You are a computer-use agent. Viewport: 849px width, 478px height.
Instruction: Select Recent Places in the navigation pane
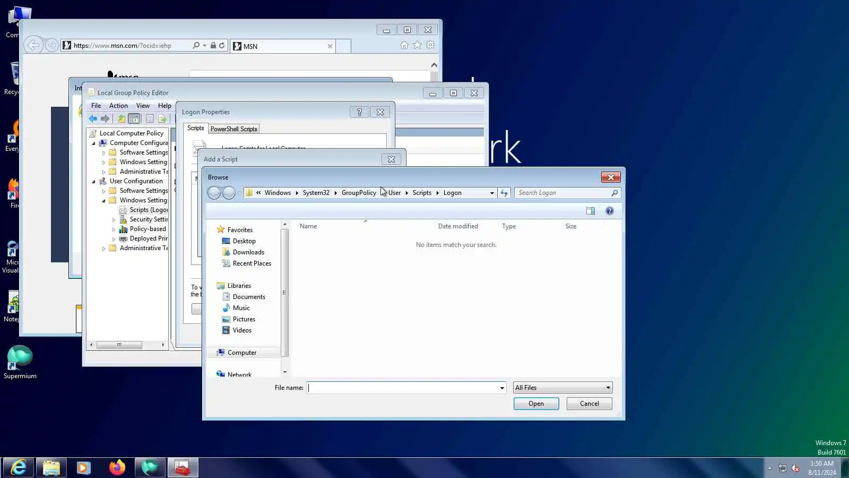[252, 263]
